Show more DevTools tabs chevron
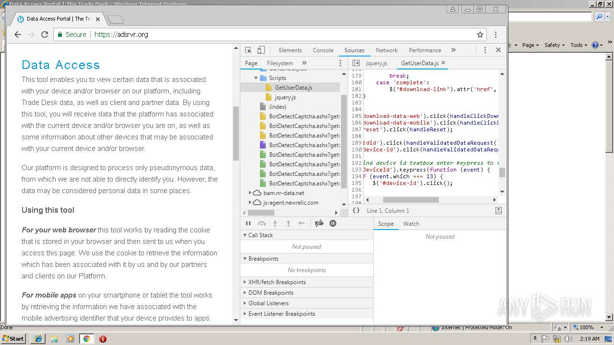The height and width of the screenshot is (345, 614). pos(453,50)
